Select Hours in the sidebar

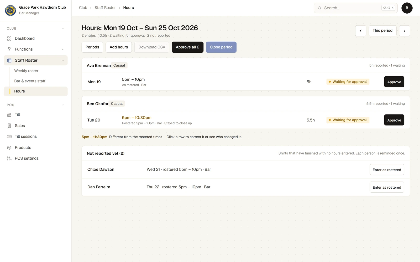[x=35, y=91]
